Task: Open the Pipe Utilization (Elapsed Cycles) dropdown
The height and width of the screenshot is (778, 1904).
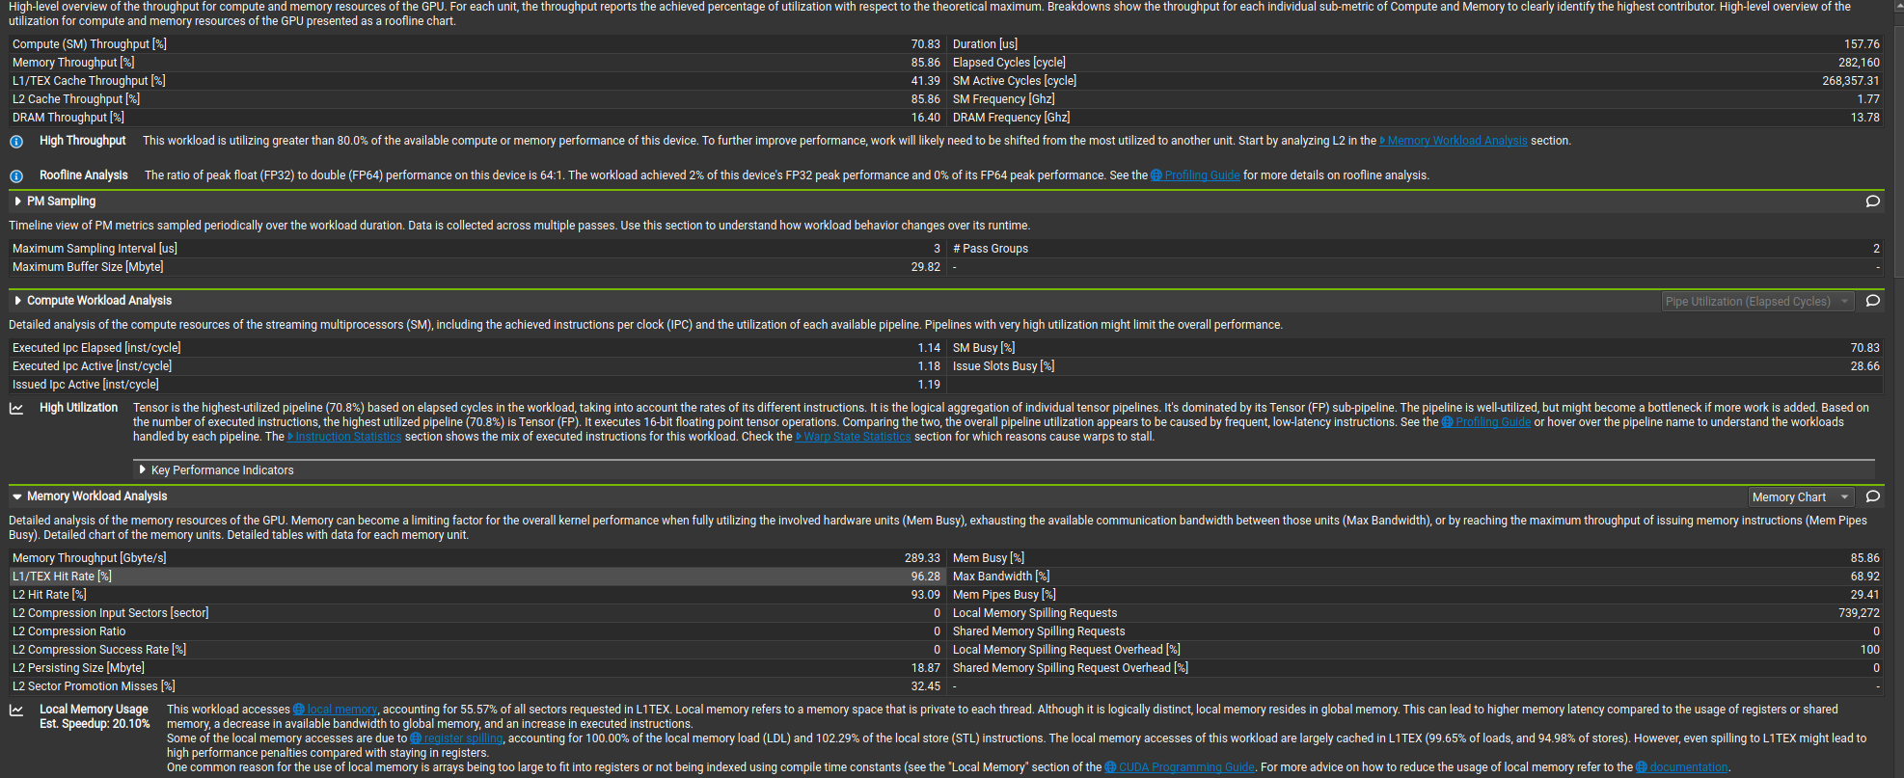Action: [x=1756, y=302]
